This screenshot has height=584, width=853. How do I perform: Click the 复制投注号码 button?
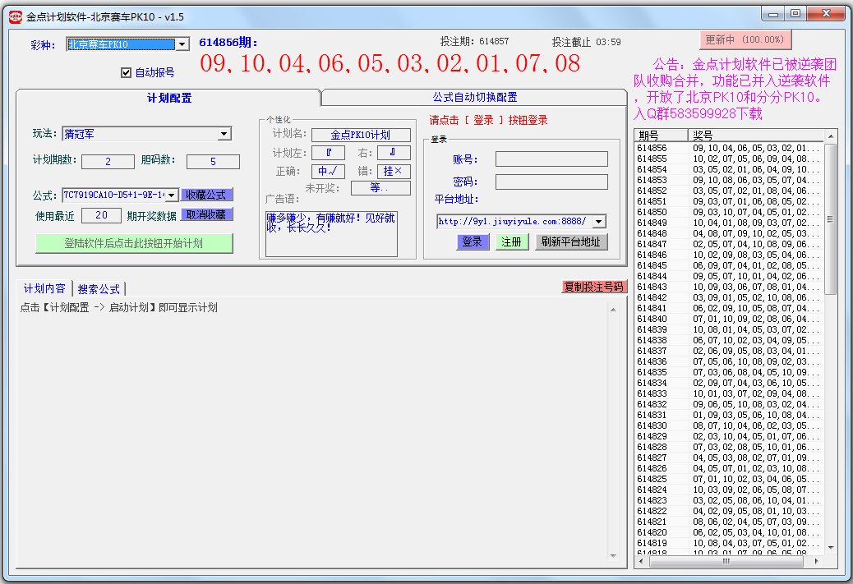coord(593,287)
